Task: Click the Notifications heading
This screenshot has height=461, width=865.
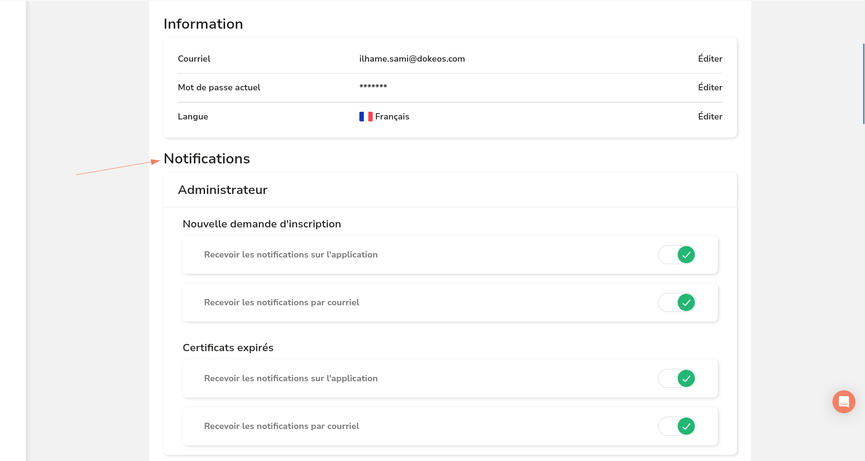Action: point(206,159)
